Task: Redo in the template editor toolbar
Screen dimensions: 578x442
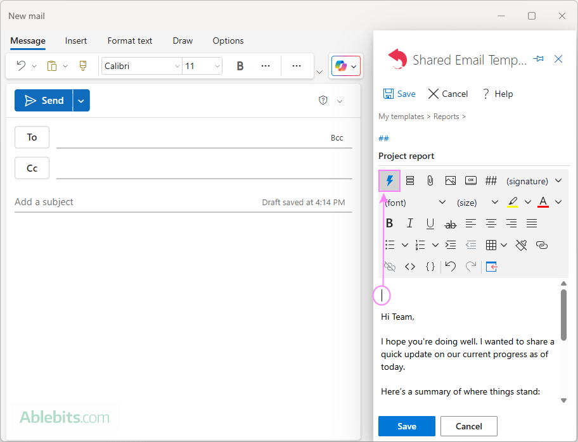Action: click(471, 266)
